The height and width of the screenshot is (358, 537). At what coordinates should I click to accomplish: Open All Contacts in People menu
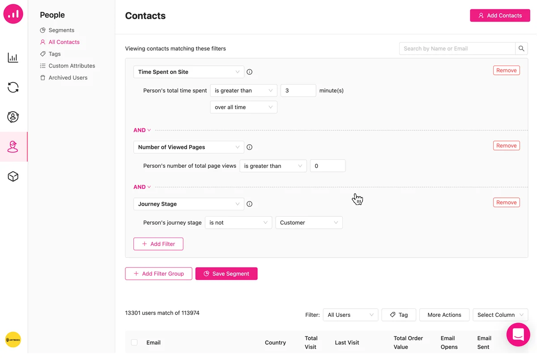[60, 42]
